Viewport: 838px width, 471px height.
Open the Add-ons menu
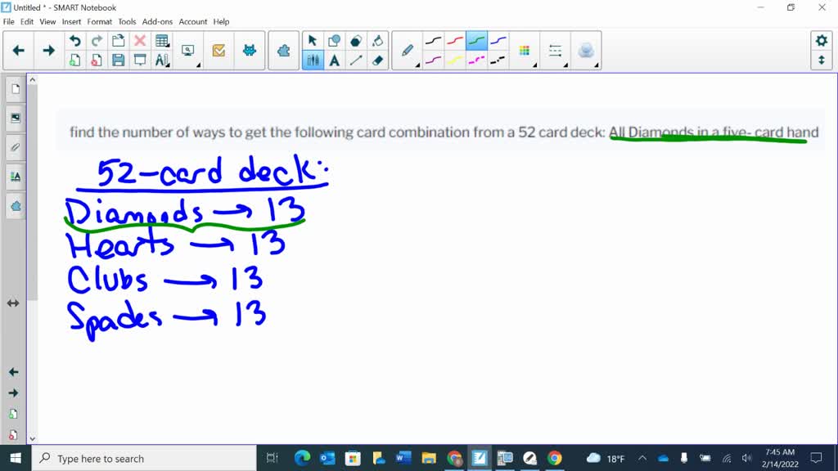point(156,22)
